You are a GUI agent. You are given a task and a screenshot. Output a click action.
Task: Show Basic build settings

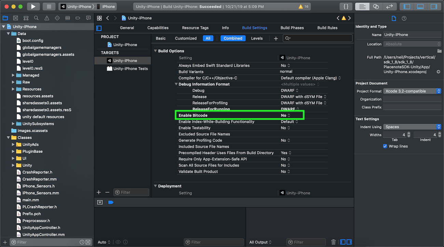[161, 39]
